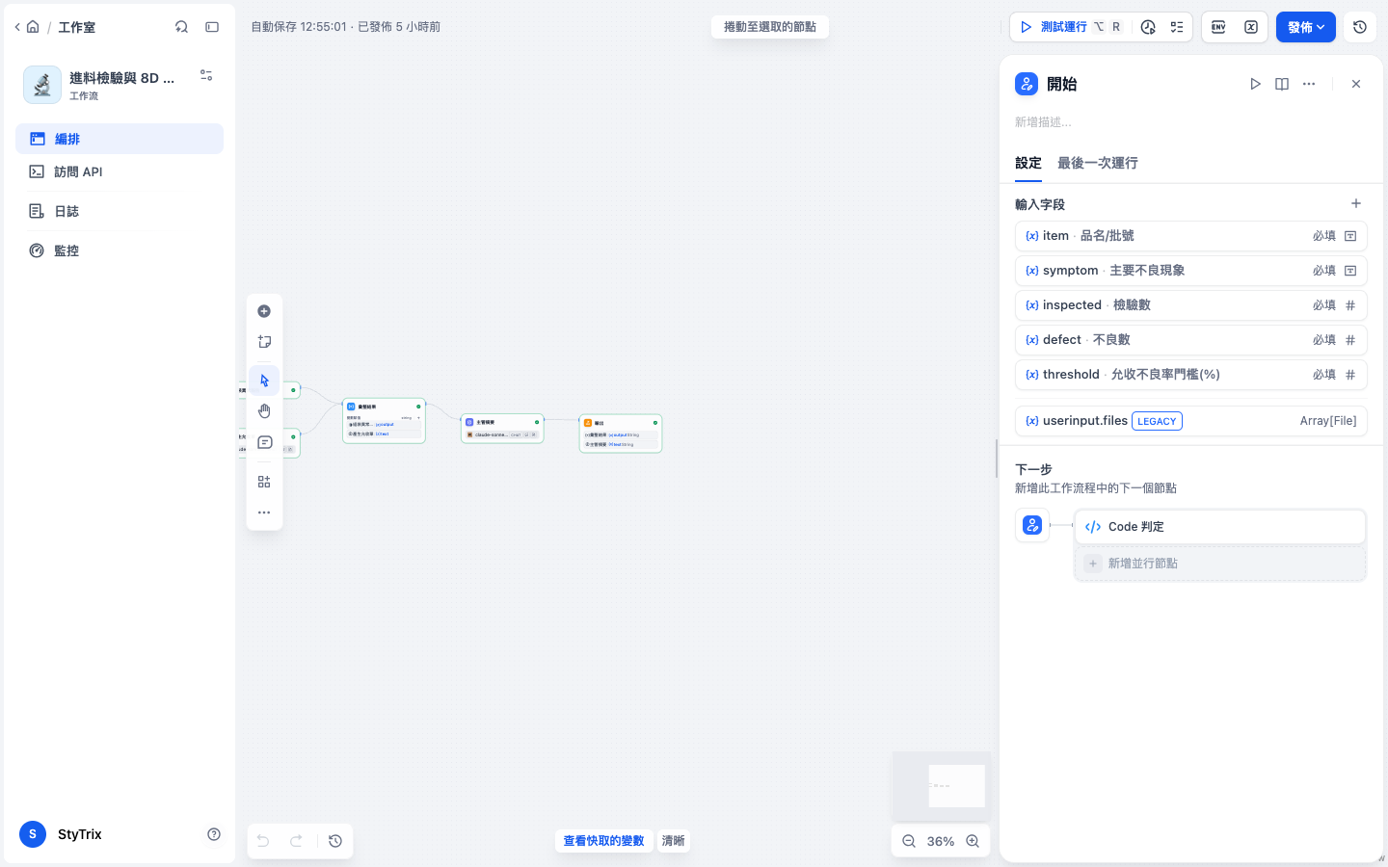Toggle the checklist icon in top toolbar
1388x867 pixels.
(x=1177, y=27)
